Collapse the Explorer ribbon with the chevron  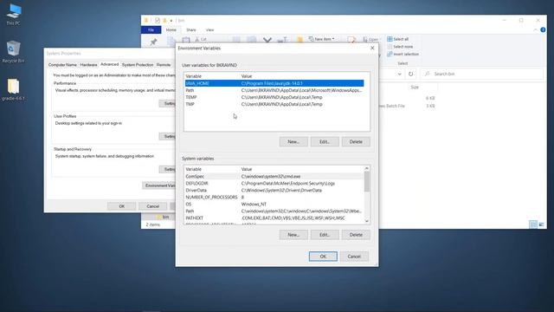[536, 29]
